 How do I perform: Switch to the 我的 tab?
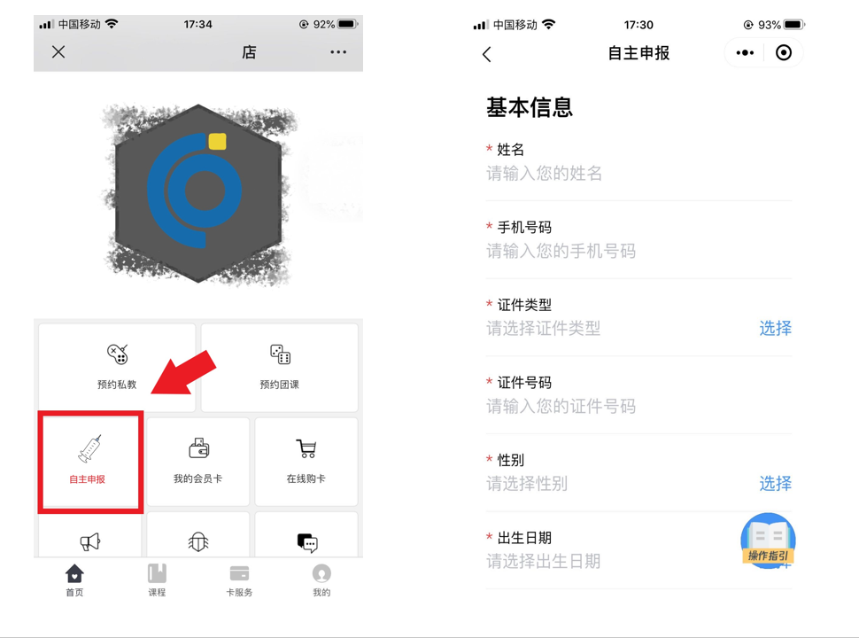pos(321,580)
